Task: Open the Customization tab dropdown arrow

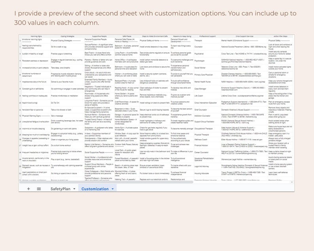Action: click(x=113, y=189)
